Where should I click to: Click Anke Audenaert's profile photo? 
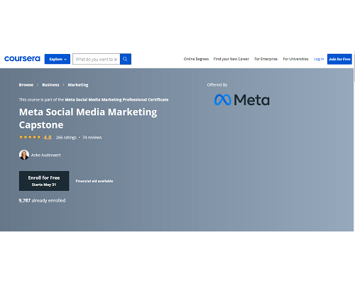click(x=24, y=155)
